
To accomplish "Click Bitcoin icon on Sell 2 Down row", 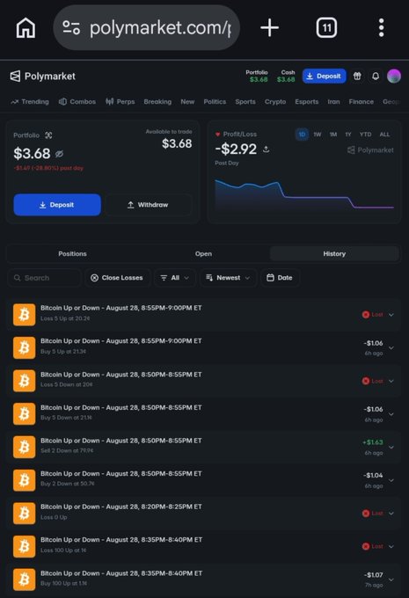I will [x=24, y=447].
